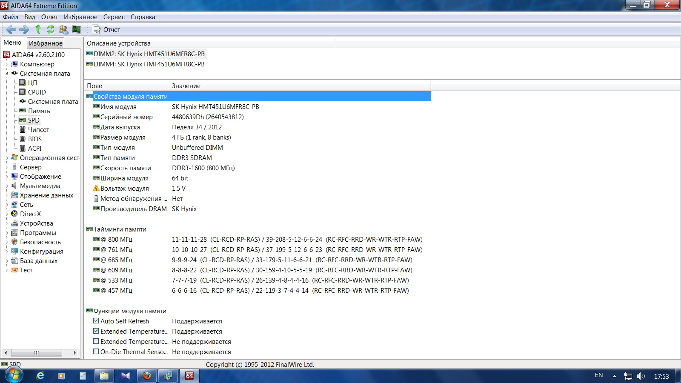Click the EN language indicator
The width and height of the screenshot is (681, 383).
[x=598, y=375]
